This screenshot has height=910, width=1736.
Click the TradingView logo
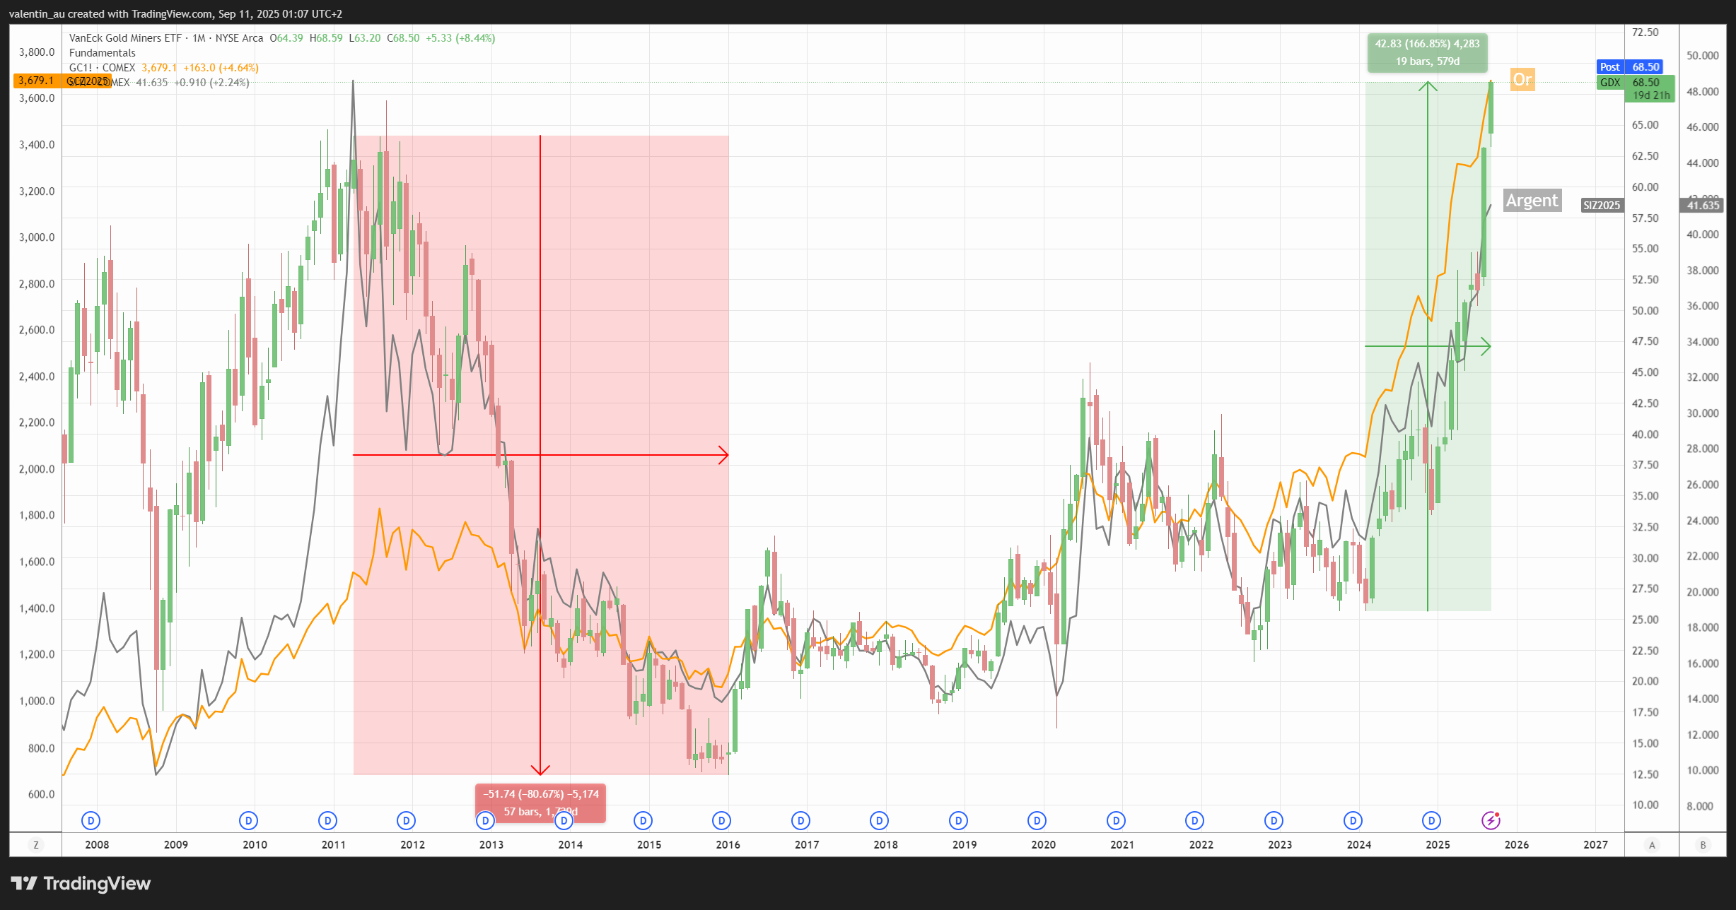81,883
